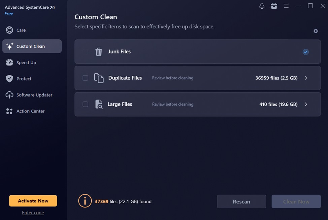Tick the Junk Files checkbox

85,52
